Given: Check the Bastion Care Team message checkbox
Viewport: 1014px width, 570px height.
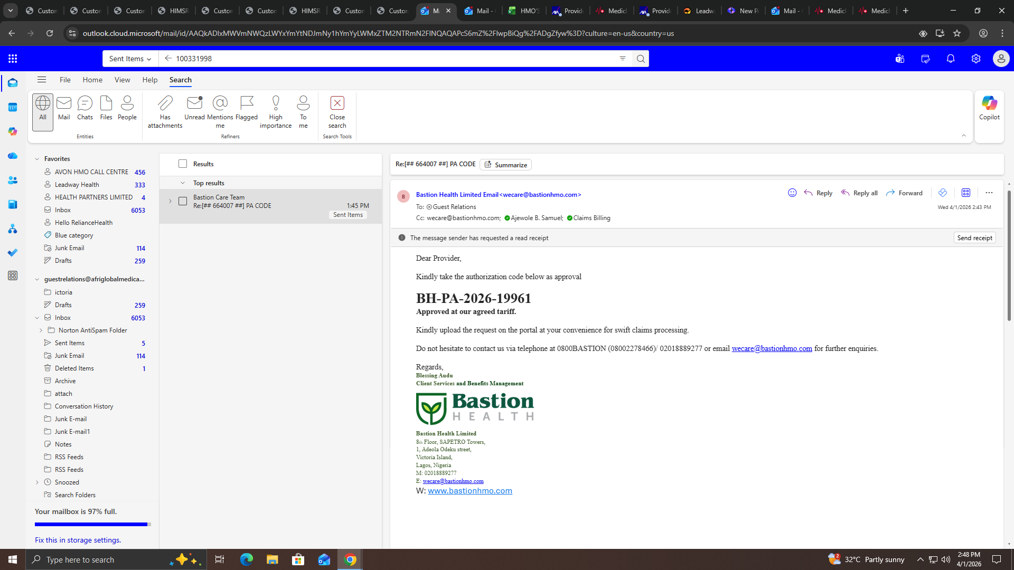Looking at the screenshot, I should click(183, 201).
